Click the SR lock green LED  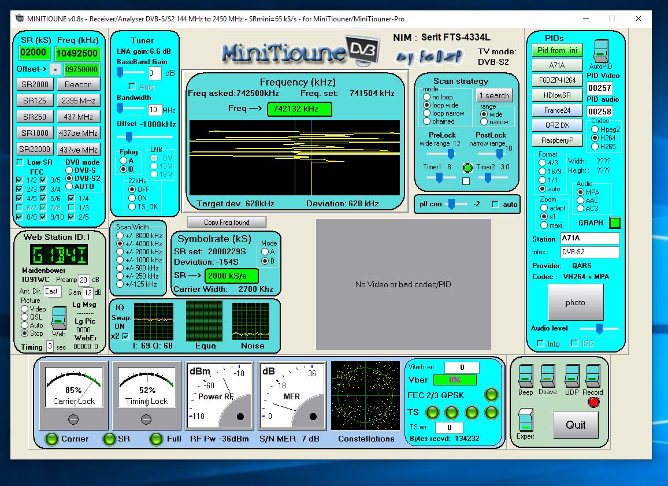click(109, 439)
